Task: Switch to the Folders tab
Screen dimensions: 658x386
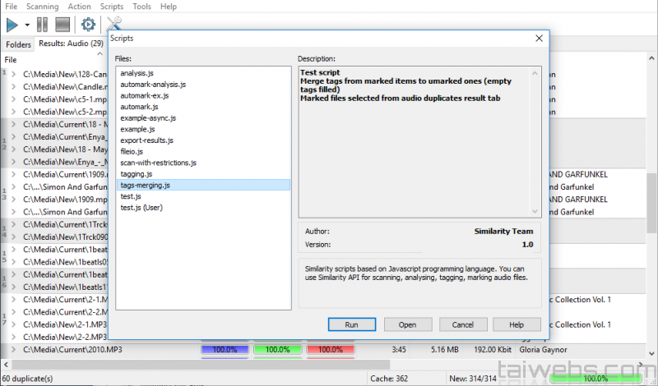Action: (x=18, y=44)
